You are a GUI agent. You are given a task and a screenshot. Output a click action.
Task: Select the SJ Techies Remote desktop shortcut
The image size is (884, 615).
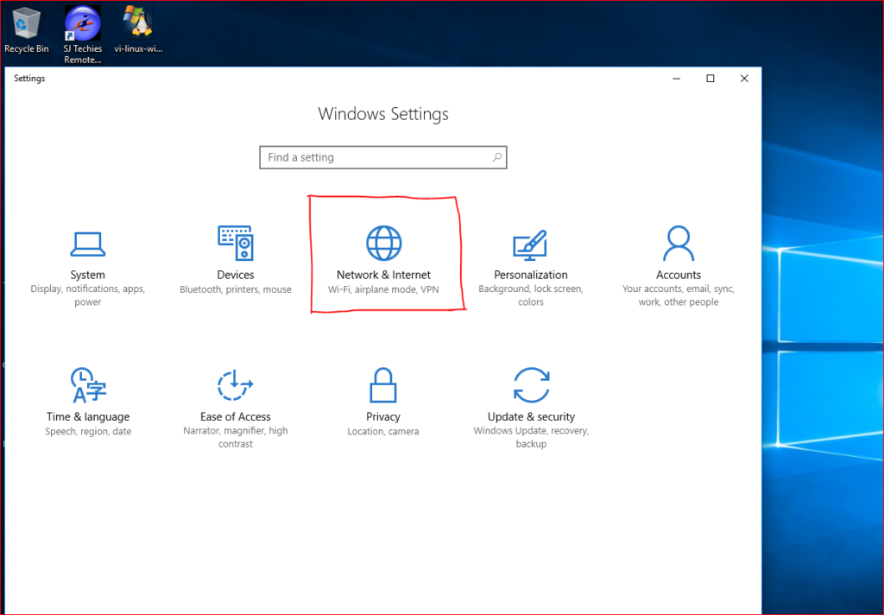[x=82, y=35]
